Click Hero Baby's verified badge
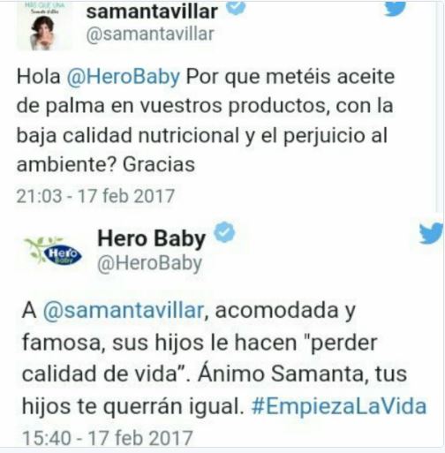445x453 pixels. pyautogui.click(x=224, y=232)
